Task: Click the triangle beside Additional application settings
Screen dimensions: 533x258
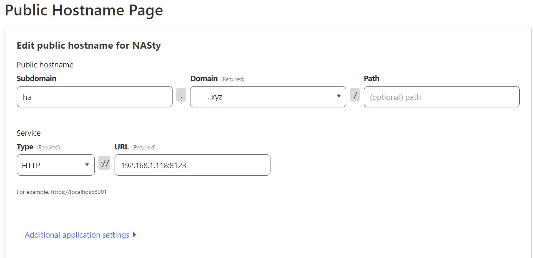Action: 134,235
